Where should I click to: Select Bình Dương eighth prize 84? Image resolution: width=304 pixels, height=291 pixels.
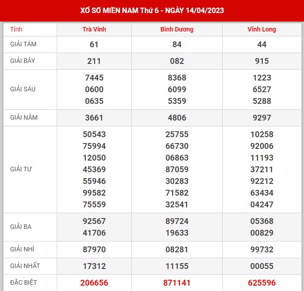coord(177,45)
